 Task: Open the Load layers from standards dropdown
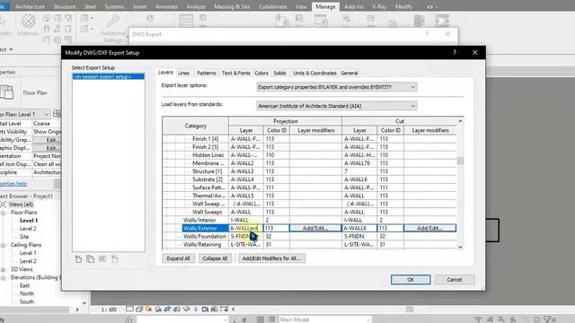337,106
